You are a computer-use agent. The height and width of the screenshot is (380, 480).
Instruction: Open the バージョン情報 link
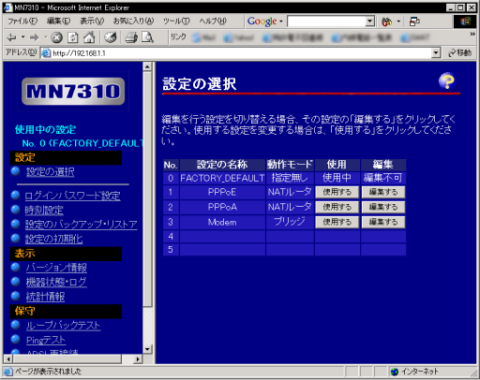point(56,268)
